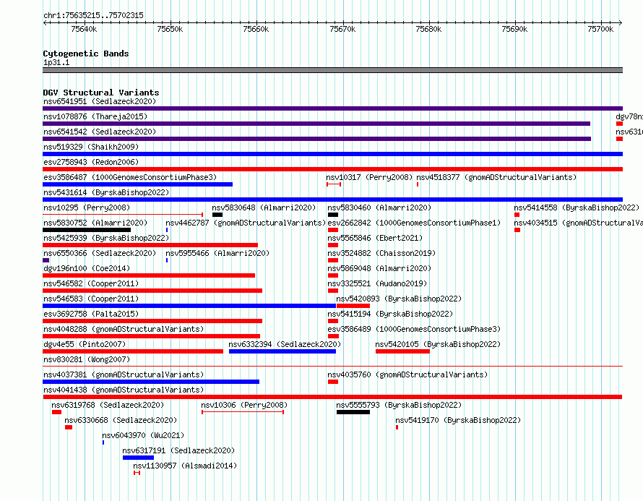Image resolution: width=643 pixels, height=501 pixels.
Task: Open the nsv6330668 (Sedlazeck2020) label
Action: point(121,420)
